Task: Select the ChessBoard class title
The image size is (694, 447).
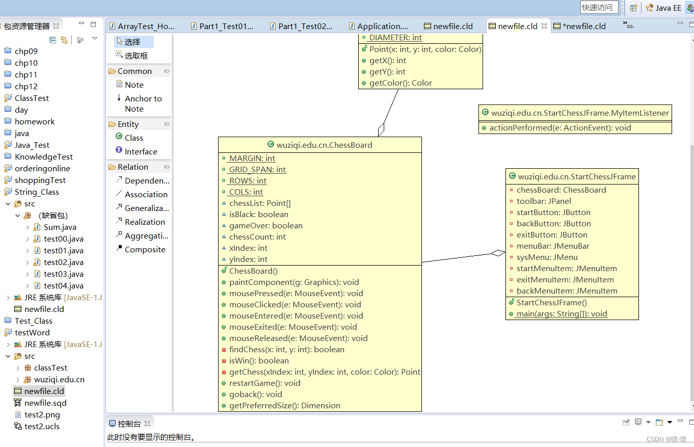Action: tap(320, 145)
